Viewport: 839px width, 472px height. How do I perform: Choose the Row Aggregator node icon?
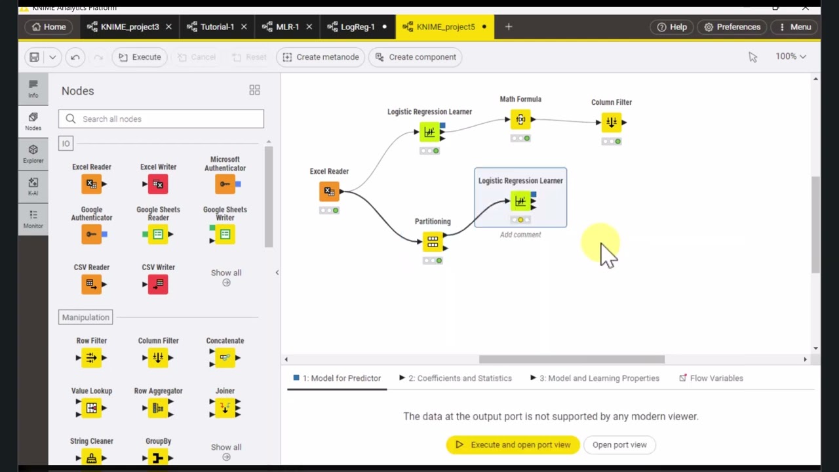pos(158,408)
